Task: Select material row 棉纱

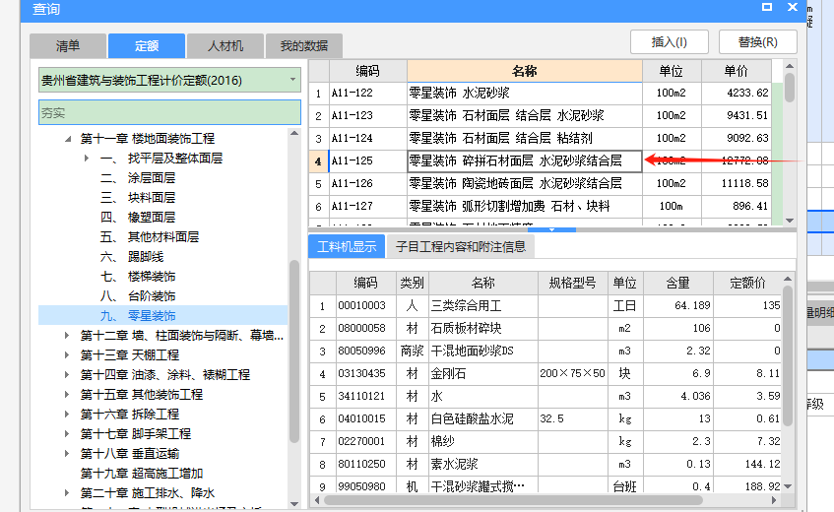Action: coord(545,441)
